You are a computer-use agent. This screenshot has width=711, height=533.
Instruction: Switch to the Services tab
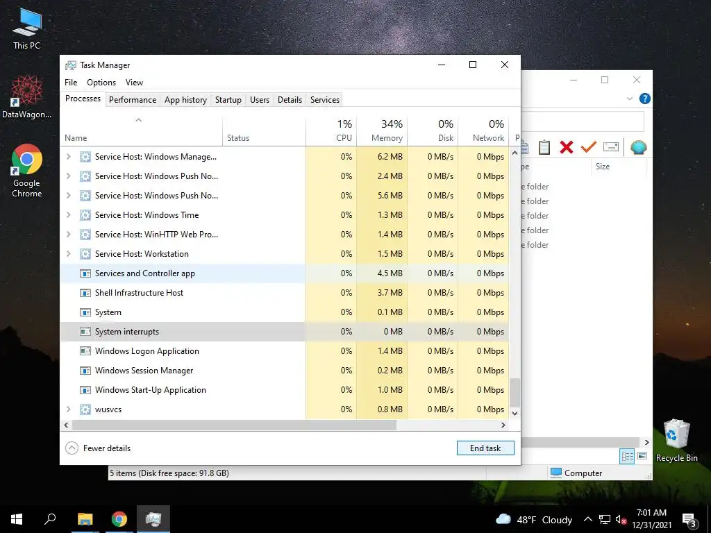325,100
